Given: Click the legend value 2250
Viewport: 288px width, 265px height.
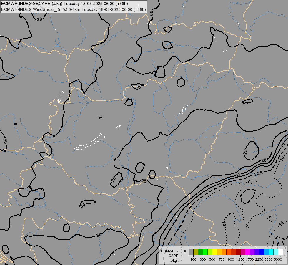Looking at the screenshot, I should (259, 259).
